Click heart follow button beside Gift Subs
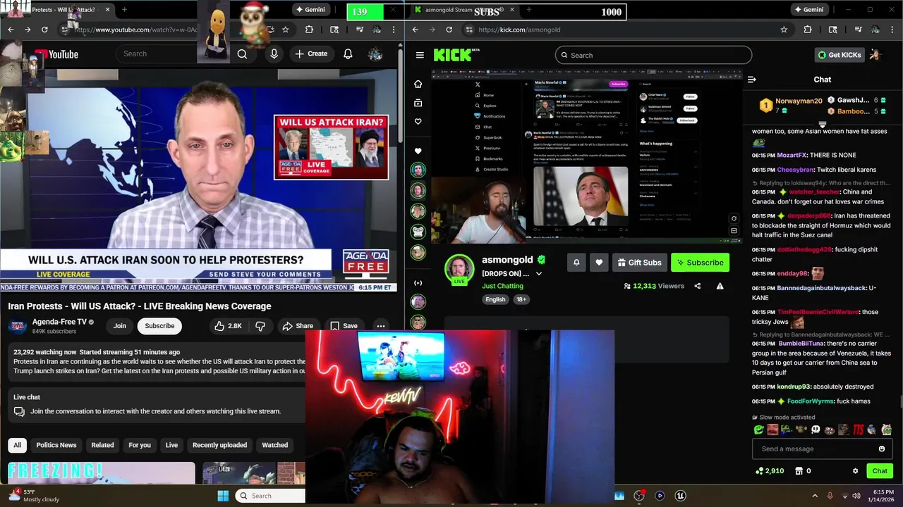The height and width of the screenshot is (507, 903). click(x=599, y=263)
